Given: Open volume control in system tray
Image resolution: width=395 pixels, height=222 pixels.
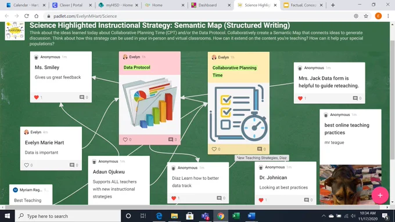Looking at the screenshot, I should pos(353,216).
